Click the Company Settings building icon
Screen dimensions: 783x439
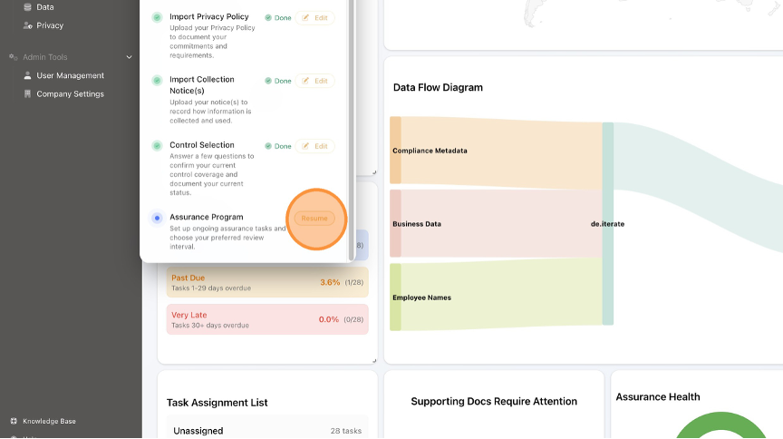pos(27,94)
